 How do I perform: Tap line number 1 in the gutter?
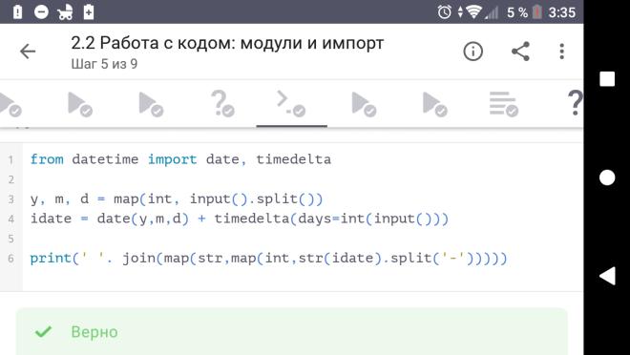(x=10, y=160)
